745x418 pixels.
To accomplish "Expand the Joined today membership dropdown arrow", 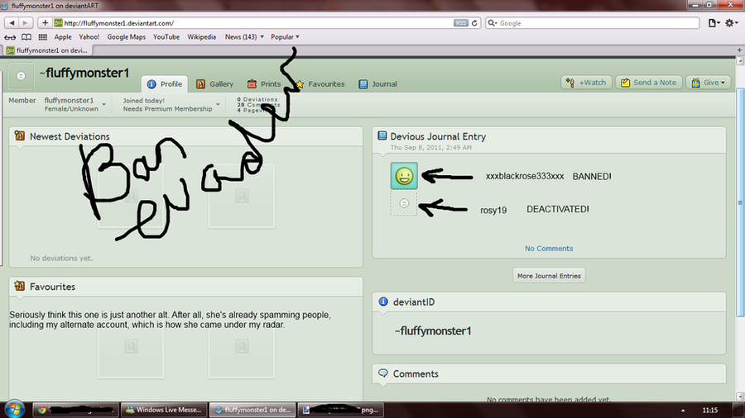I will click(x=218, y=104).
